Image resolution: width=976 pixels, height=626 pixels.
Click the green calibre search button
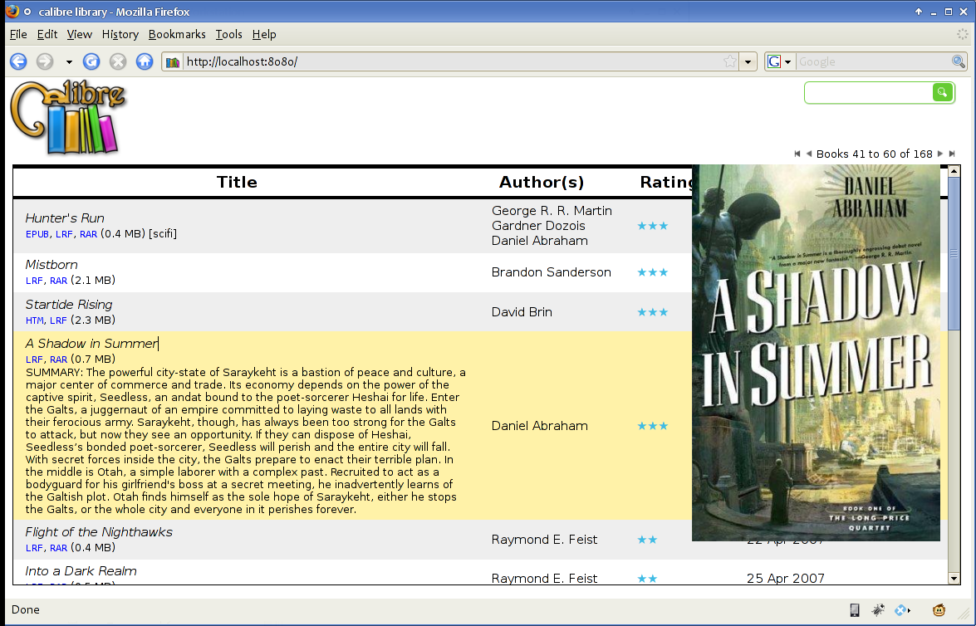(943, 92)
